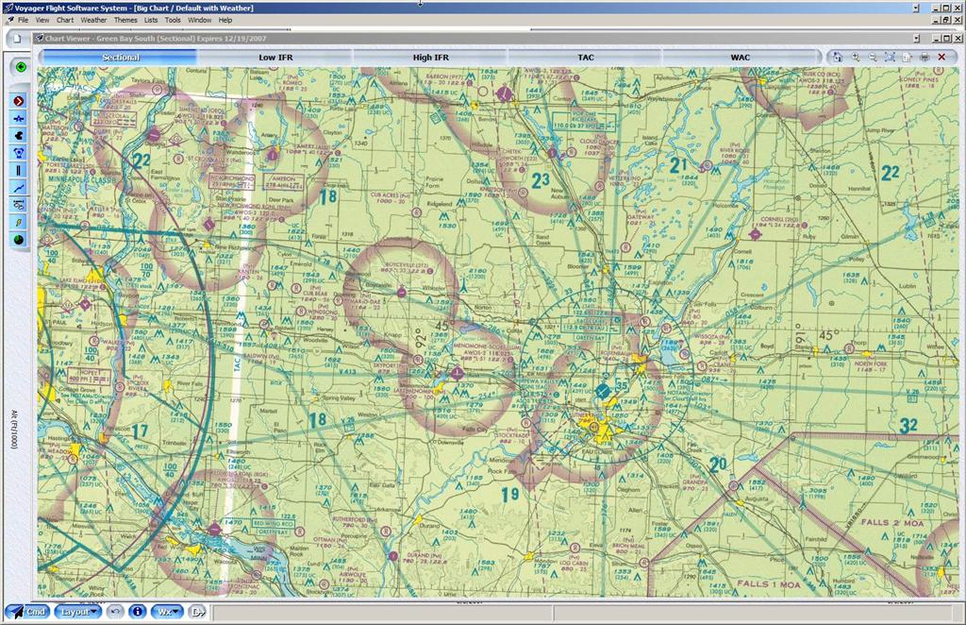Click the black fuel-shape sidebar icon
The image size is (966, 625).
(19, 136)
